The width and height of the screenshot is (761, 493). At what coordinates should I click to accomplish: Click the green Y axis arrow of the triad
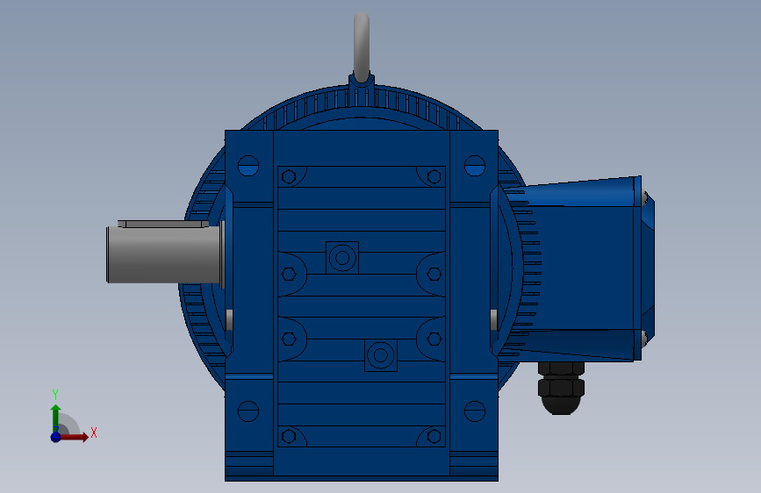tap(55, 418)
